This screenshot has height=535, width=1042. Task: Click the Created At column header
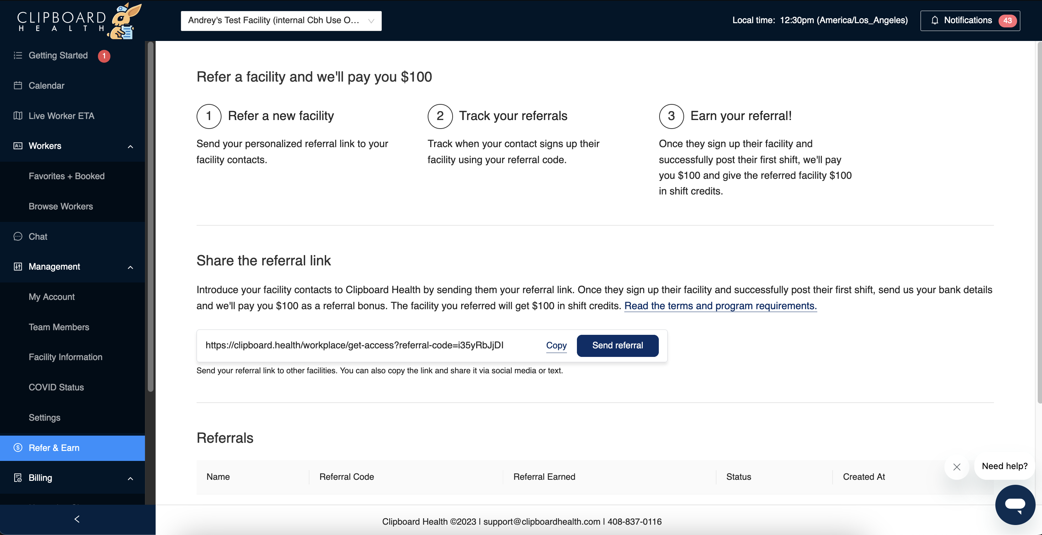[864, 477]
